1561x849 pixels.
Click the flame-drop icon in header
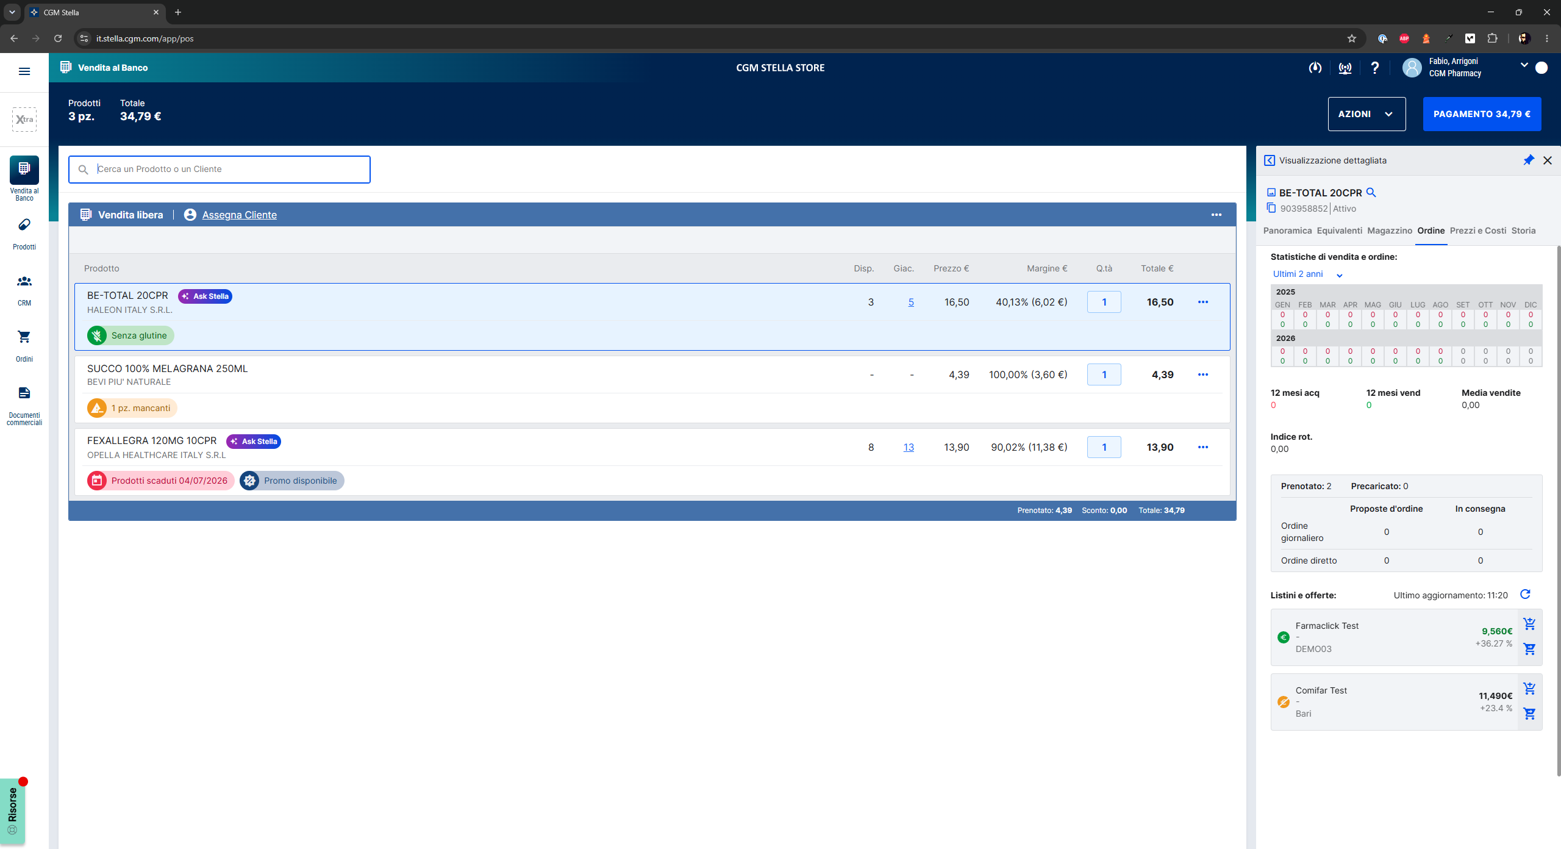(1315, 68)
